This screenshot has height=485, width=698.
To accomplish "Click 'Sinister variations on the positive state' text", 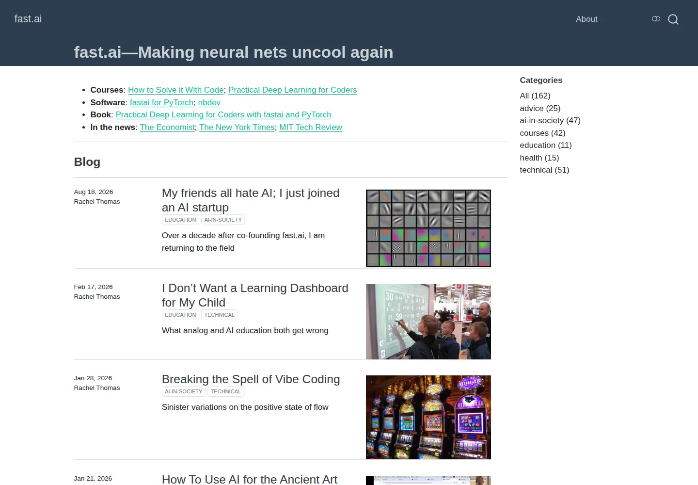I will [245, 407].
